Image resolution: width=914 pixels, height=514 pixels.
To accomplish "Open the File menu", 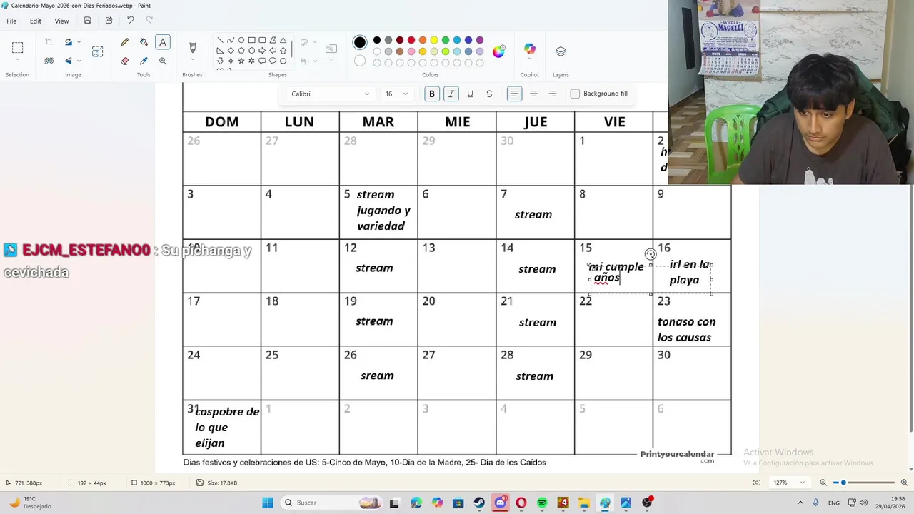I will click(11, 21).
